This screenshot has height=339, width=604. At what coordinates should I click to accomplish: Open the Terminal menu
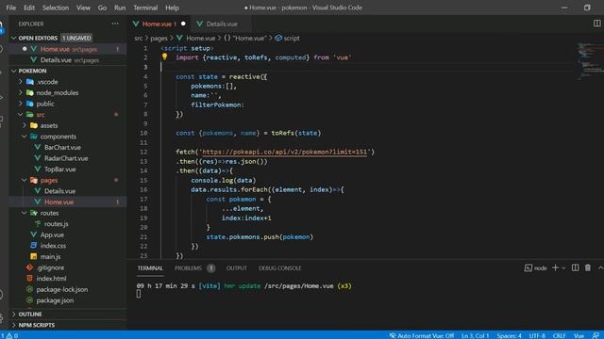145,8
